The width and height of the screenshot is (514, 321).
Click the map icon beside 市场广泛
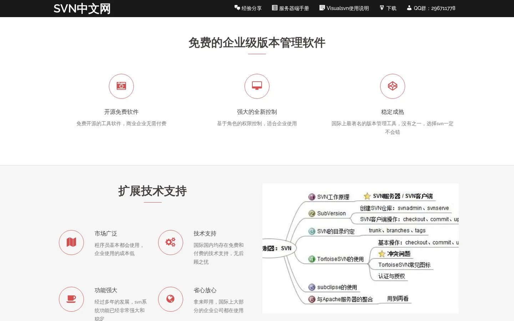pos(71,243)
